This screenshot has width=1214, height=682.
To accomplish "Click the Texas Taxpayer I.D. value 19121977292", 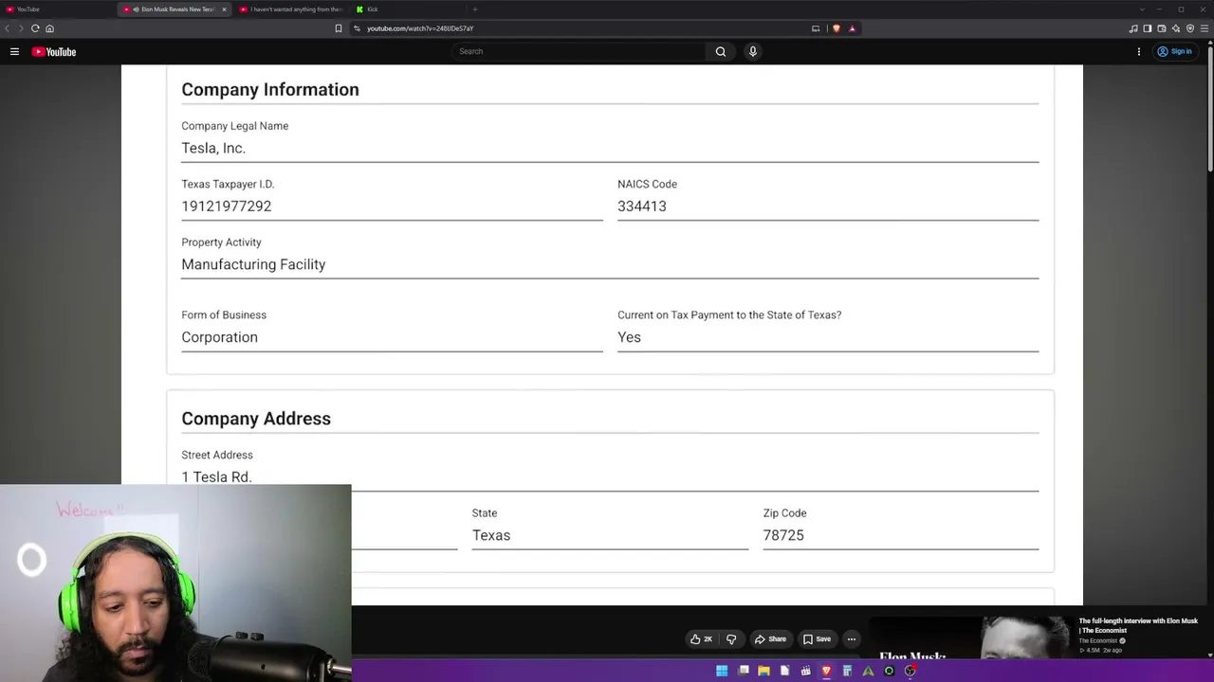I will point(227,206).
